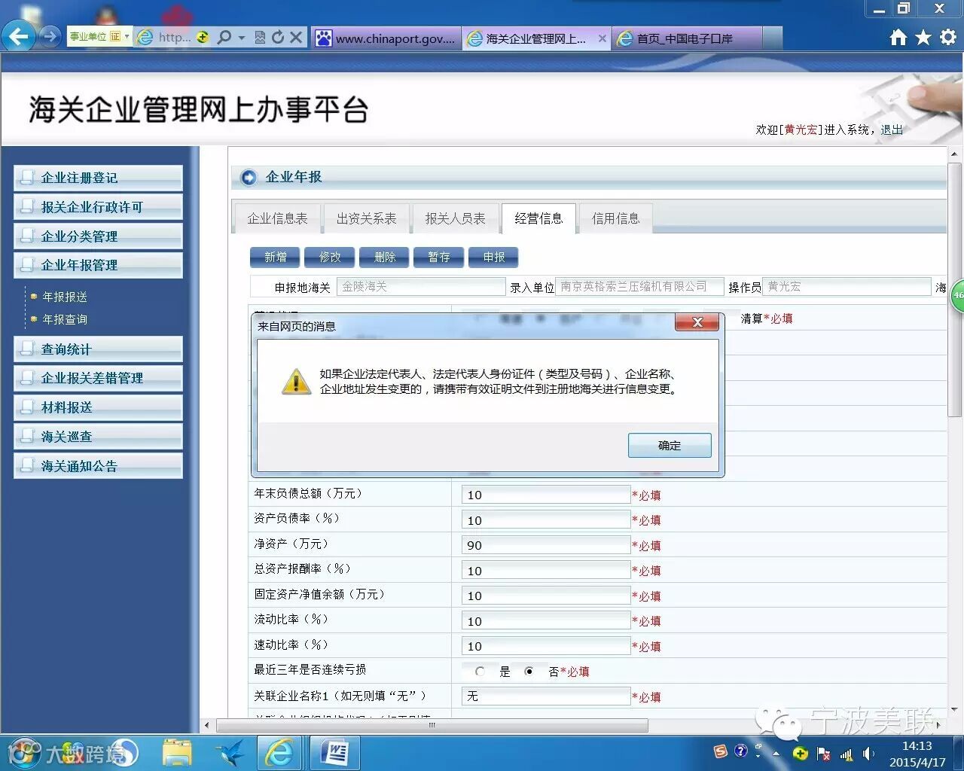
Task: Expand the address bar search dropdown arrow
Action: tap(242, 37)
